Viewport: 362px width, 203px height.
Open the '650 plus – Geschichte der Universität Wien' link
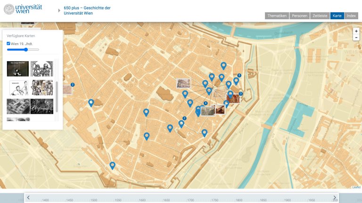[x=84, y=10]
